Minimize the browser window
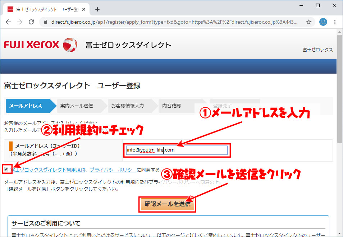343x237 pixels. (301, 6)
